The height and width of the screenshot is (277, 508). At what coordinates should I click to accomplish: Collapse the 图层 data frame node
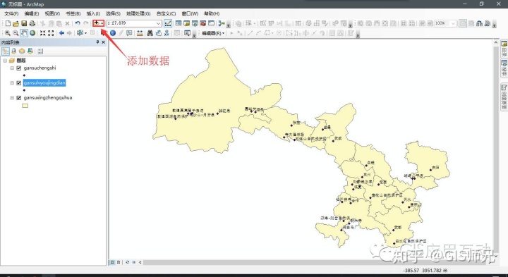pos(5,61)
